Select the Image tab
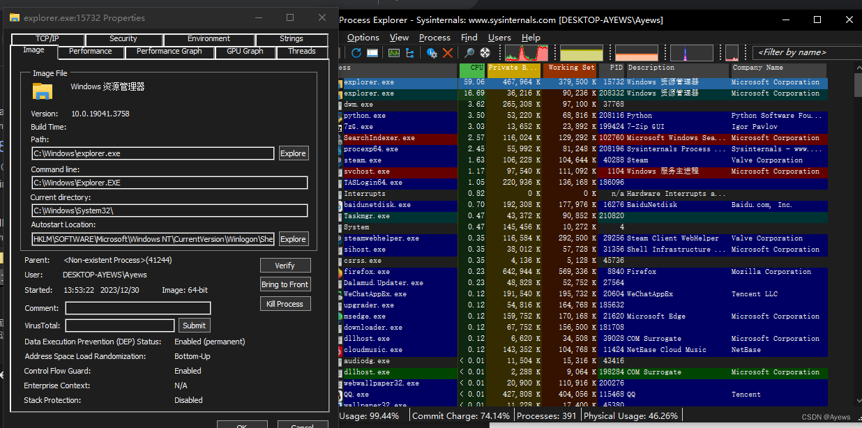Image resolution: width=862 pixels, height=428 pixels. click(x=33, y=50)
